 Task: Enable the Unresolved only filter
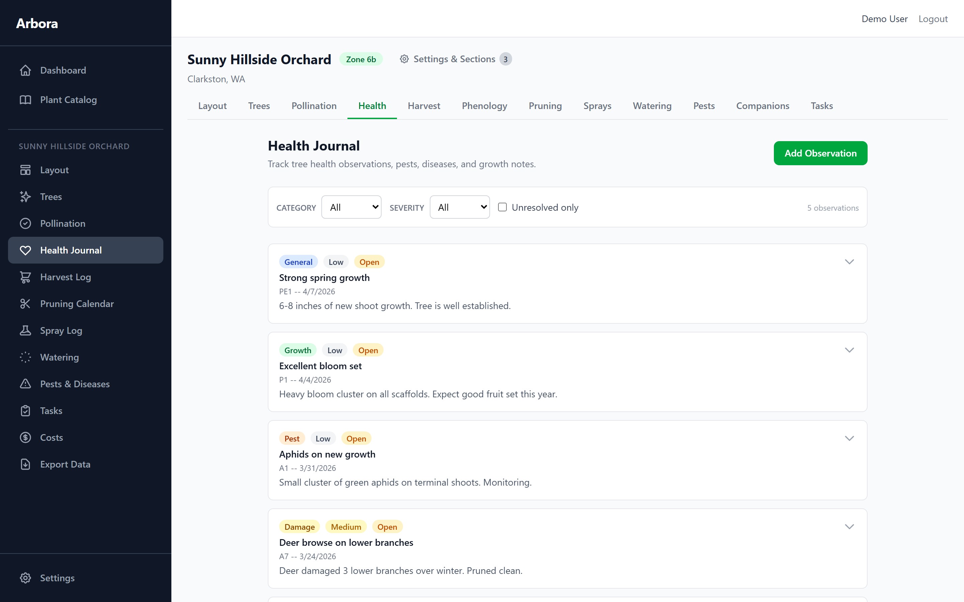click(502, 207)
